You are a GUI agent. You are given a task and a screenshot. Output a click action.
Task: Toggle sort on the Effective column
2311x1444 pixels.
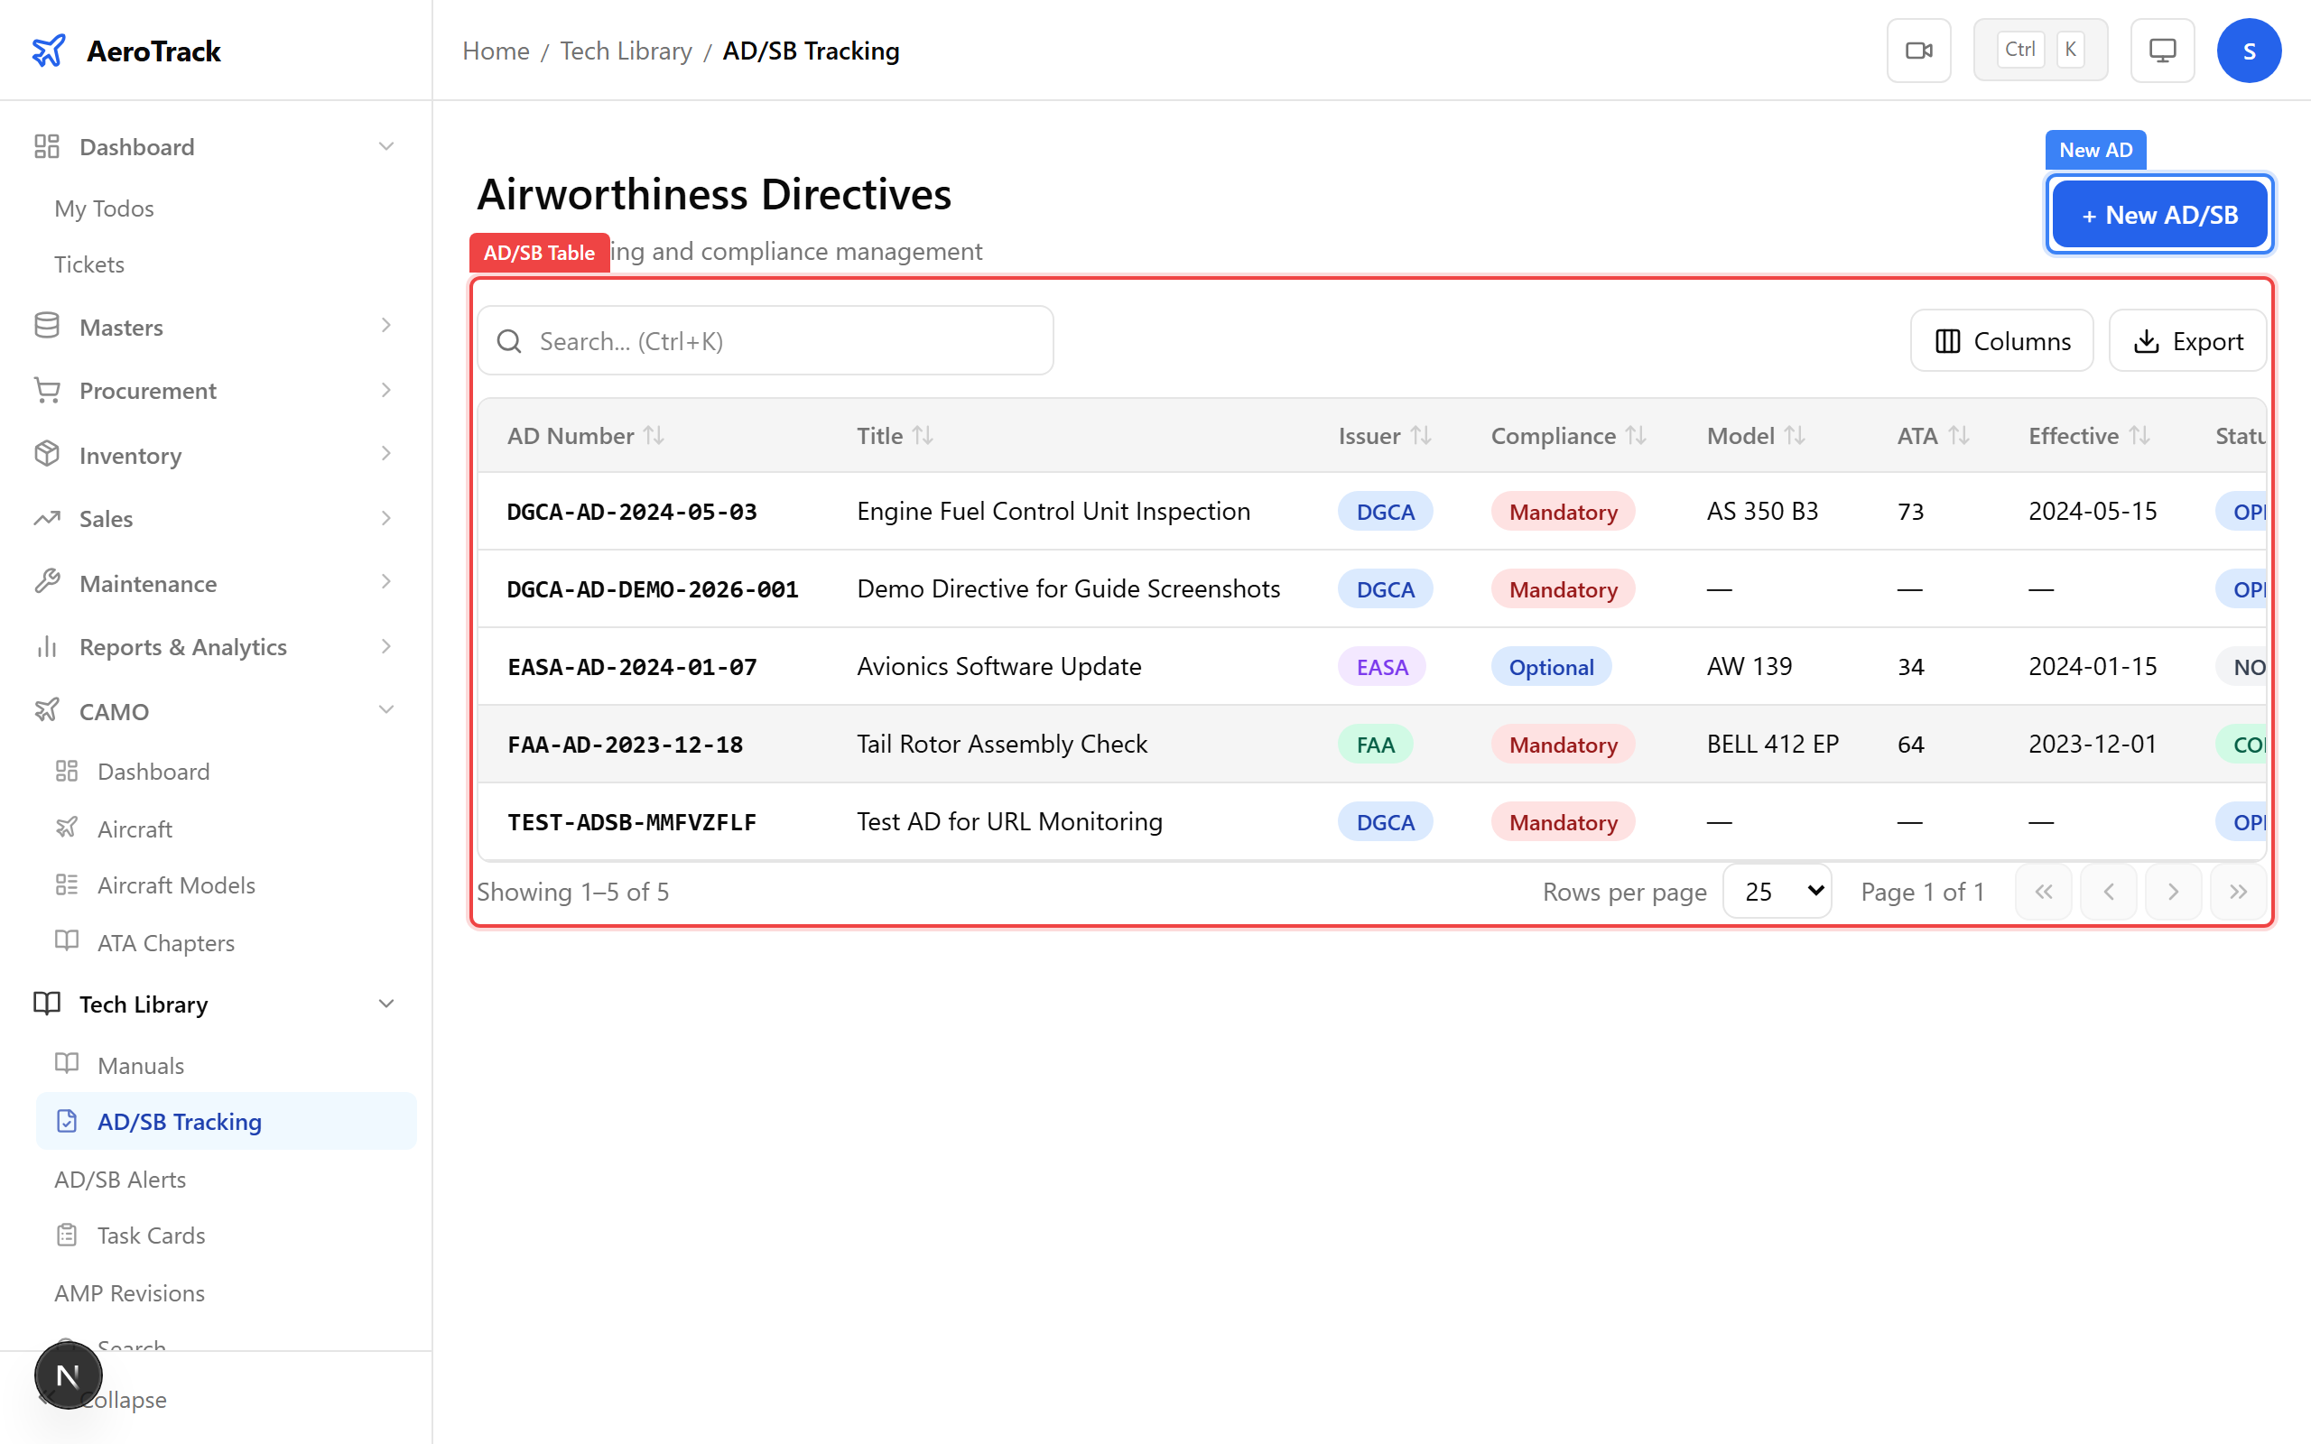click(x=2142, y=434)
